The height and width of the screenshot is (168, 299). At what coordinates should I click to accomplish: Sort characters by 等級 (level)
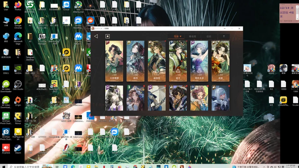pos(177,37)
